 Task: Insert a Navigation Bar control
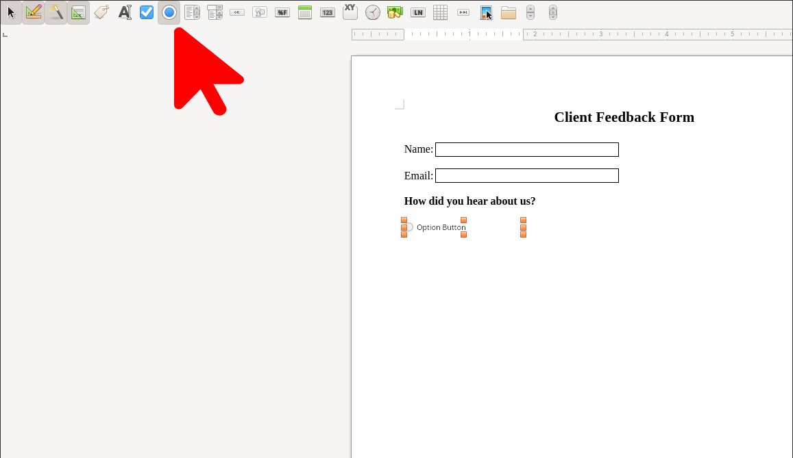(463, 12)
